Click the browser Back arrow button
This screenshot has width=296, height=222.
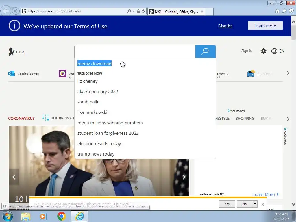(x=6, y=11)
